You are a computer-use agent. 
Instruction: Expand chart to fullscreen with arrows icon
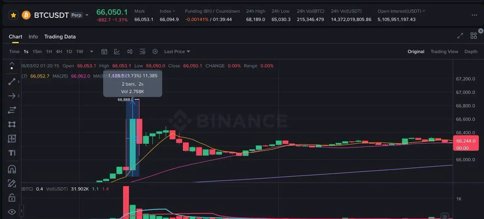[460, 36]
